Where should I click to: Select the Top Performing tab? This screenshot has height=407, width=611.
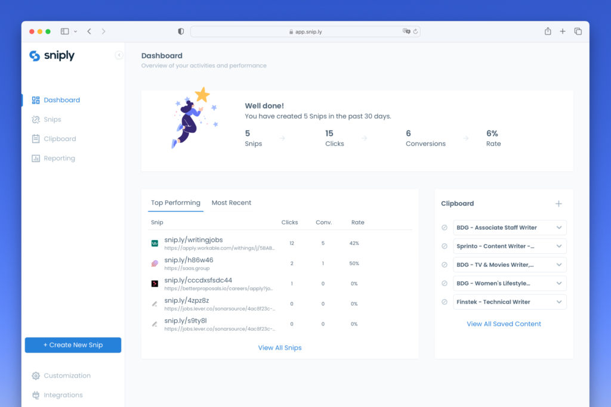(175, 203)
